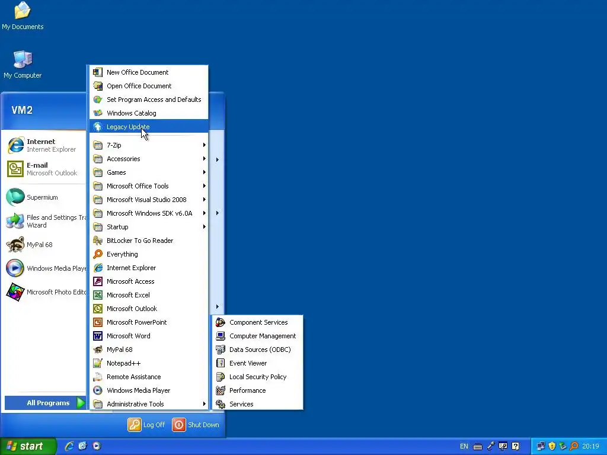
Task: Click the Log Off button
Action: pos(146,425)
